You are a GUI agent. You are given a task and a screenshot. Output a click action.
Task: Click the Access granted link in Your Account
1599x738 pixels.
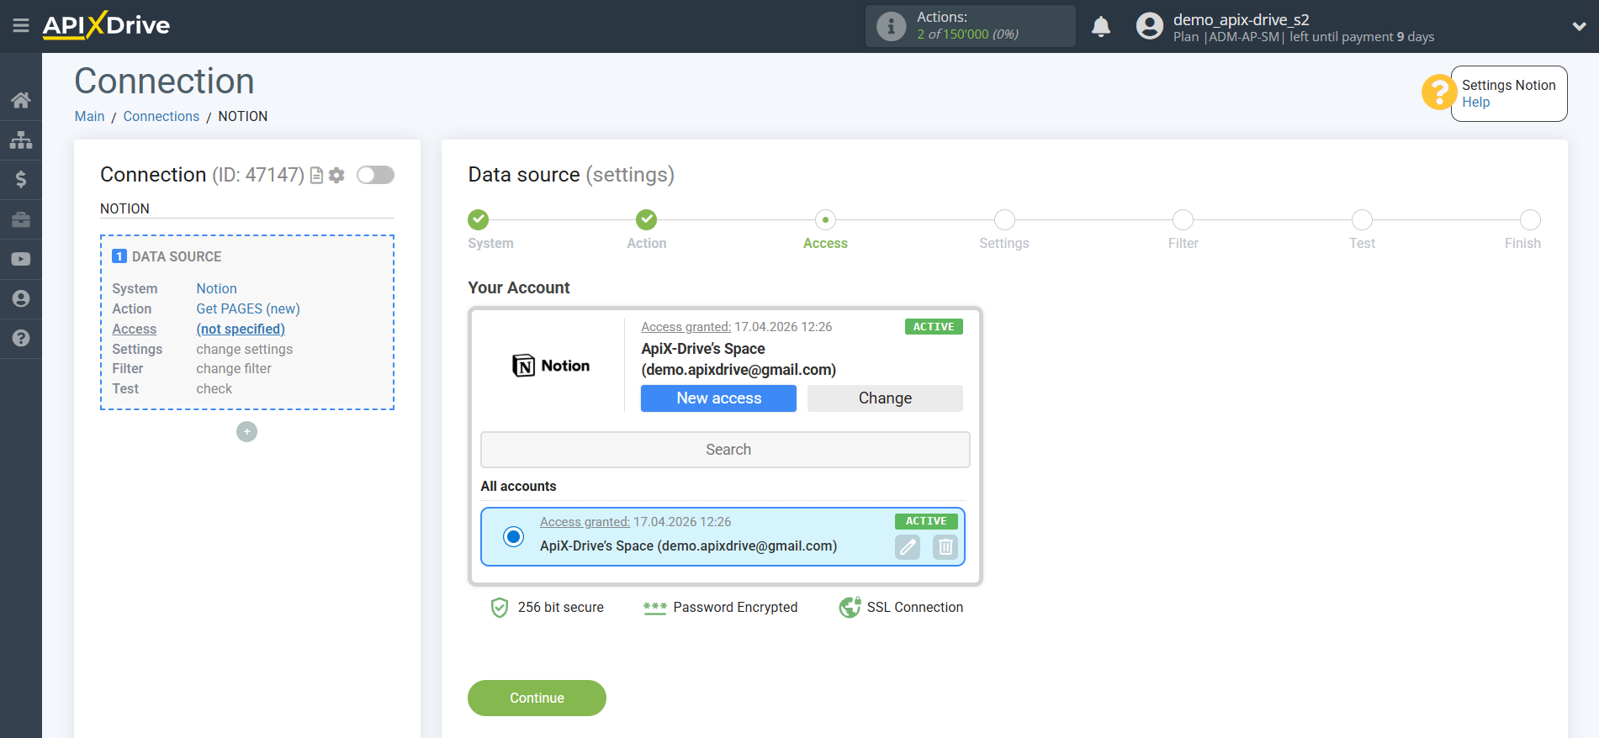click(686, 327)
